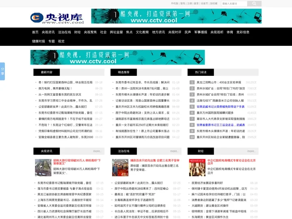Viewport: 292px width, 219px height.
Task: Click the 央视资讯 section header tab
Action: [x=47, y=151]
